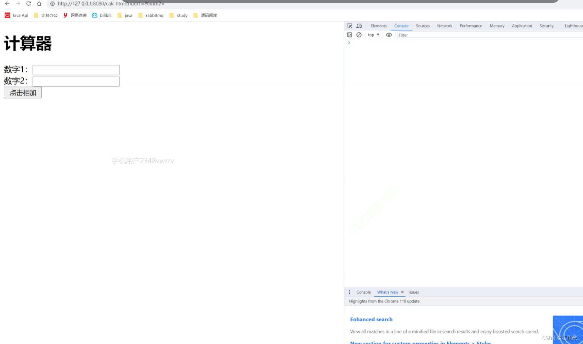Switch to the Network panel
Image resolution: width=583 pixels, height=344 pixels.
[445, 26]
